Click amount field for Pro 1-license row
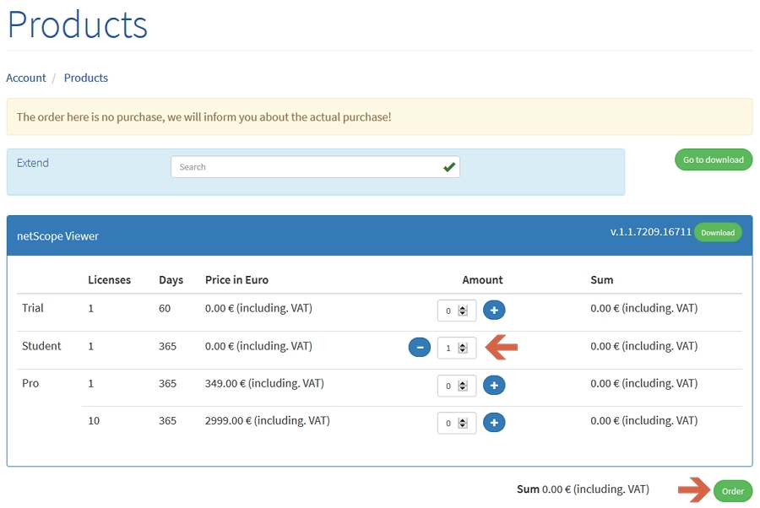 coord(457,386)
